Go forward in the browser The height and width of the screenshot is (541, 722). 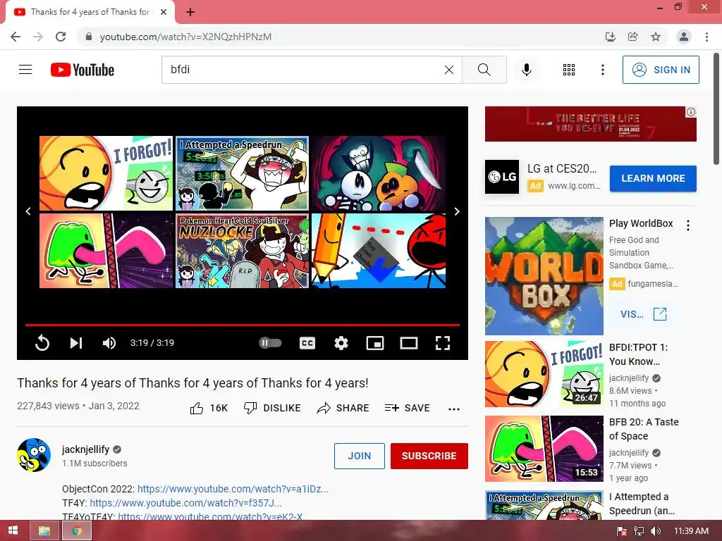tap(38, 37)
